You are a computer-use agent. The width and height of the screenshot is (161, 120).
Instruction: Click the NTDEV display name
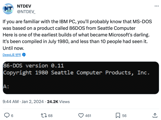(x=24, y=6)
